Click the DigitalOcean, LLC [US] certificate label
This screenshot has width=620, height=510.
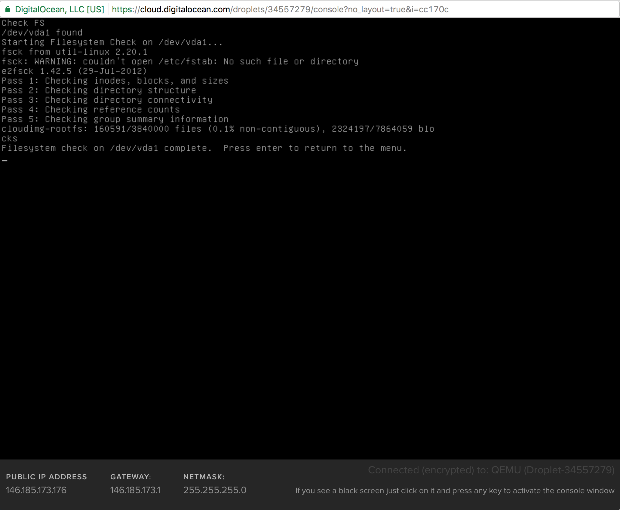click(60, 9)
